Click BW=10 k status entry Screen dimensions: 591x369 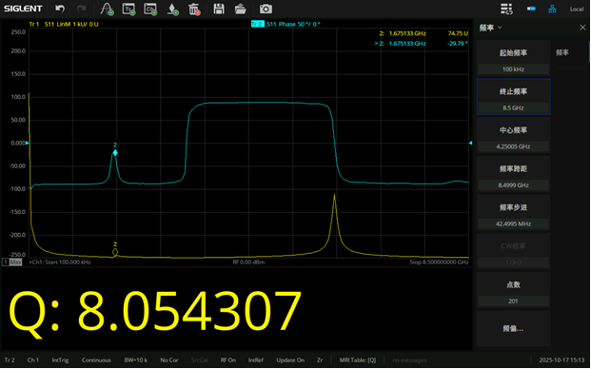tap(136, 360)
